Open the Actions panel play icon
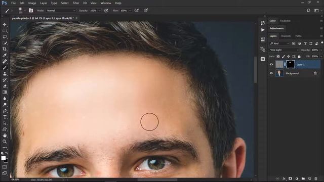 pyautogui.click(x=263, y=30)
